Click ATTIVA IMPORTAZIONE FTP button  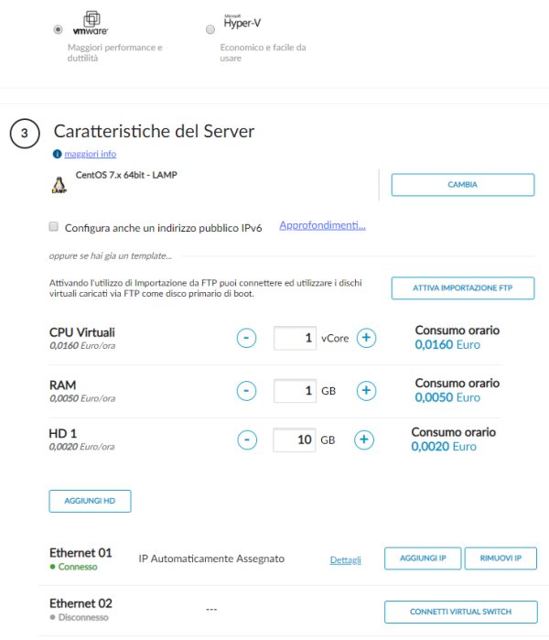(x=462, y=287)
